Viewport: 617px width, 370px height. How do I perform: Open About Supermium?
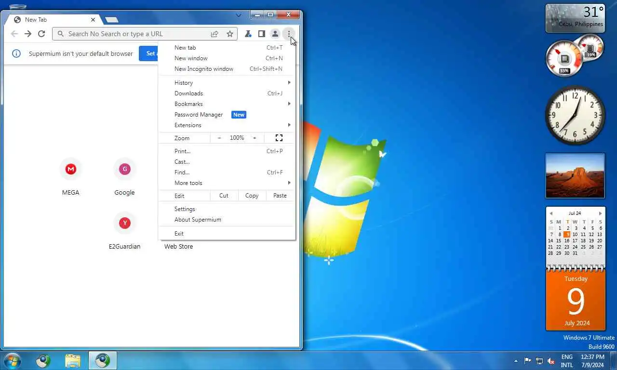pos(227,220)
